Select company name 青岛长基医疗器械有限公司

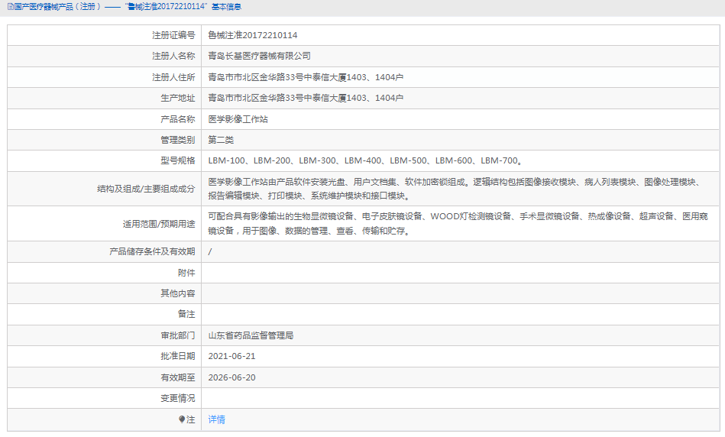pyautogui.click(x=259, y=56)
